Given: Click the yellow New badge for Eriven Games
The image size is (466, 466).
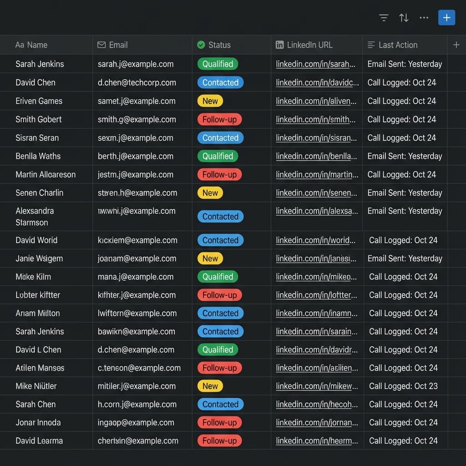Looking at the screenshot, I should pyautogui.click(x=210, y=101).
